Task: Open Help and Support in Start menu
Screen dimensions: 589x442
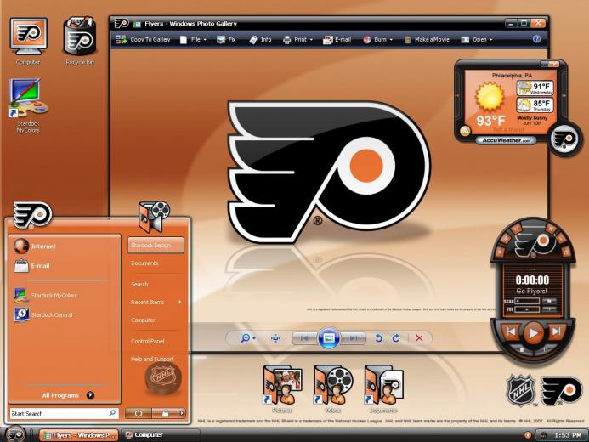Action: pyautogui.click(x=152, y=359)
